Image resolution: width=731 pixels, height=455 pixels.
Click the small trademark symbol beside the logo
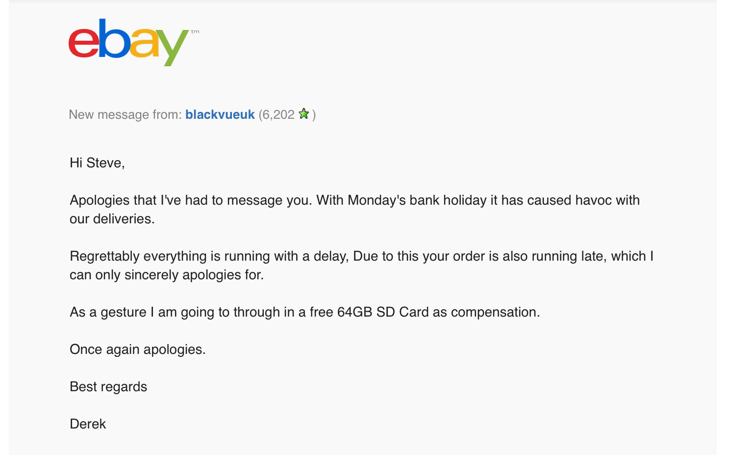[x=195, y=32]
